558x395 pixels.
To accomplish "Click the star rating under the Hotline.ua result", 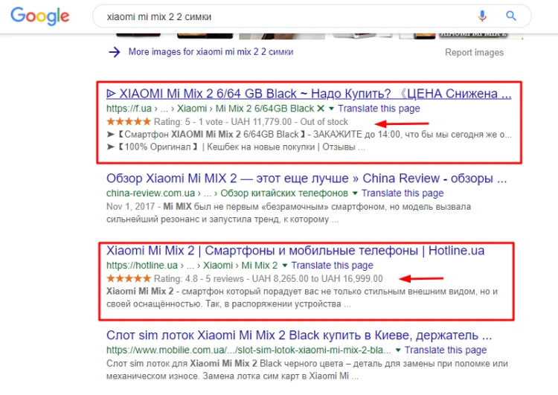I will 129,278.
